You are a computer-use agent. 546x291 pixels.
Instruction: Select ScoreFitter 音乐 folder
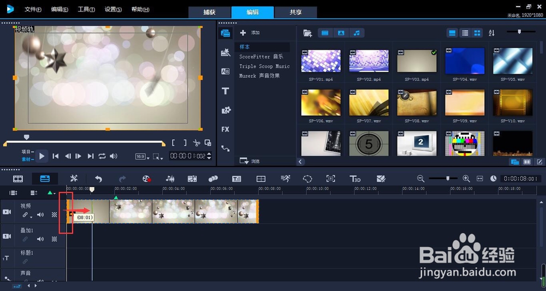[261, 56]
